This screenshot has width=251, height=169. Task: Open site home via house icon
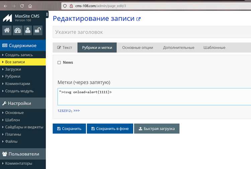click(7, 30)
